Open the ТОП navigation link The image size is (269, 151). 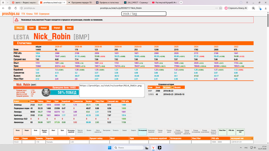tap(36, 14)
